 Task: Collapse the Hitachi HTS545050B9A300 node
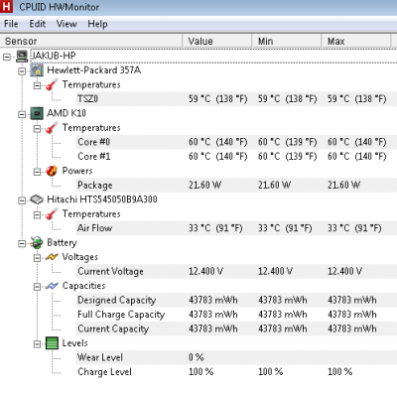coord(22,200)
